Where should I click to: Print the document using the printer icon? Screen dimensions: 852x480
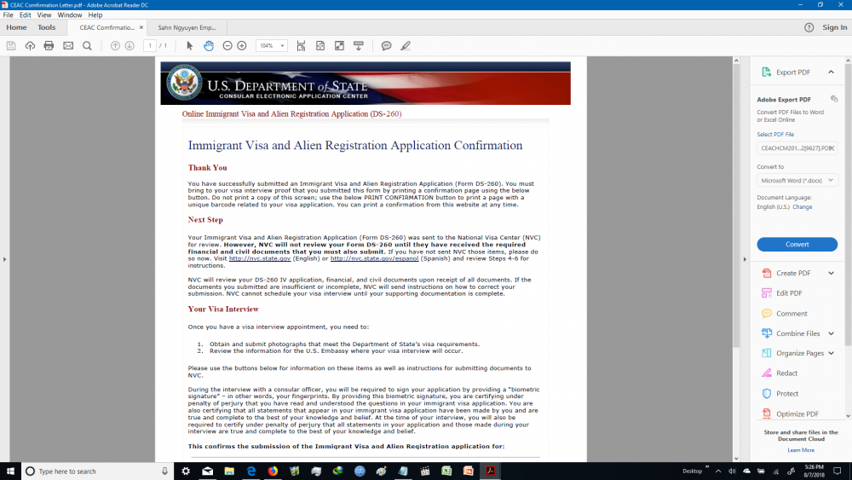tap(49, 46)
